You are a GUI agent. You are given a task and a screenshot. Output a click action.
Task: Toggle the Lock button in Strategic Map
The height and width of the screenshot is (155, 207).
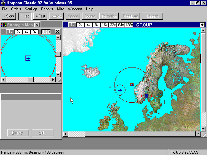click(46, 32)
